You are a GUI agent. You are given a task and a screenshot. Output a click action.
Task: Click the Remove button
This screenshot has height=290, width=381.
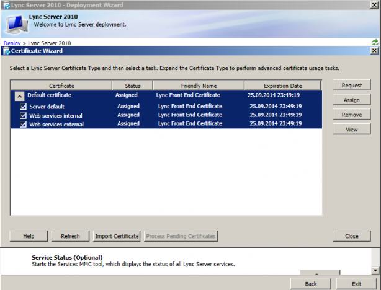[352, 115]
